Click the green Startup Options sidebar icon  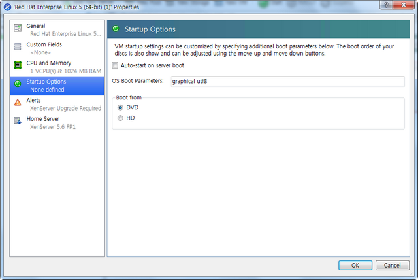coord(18,84)
